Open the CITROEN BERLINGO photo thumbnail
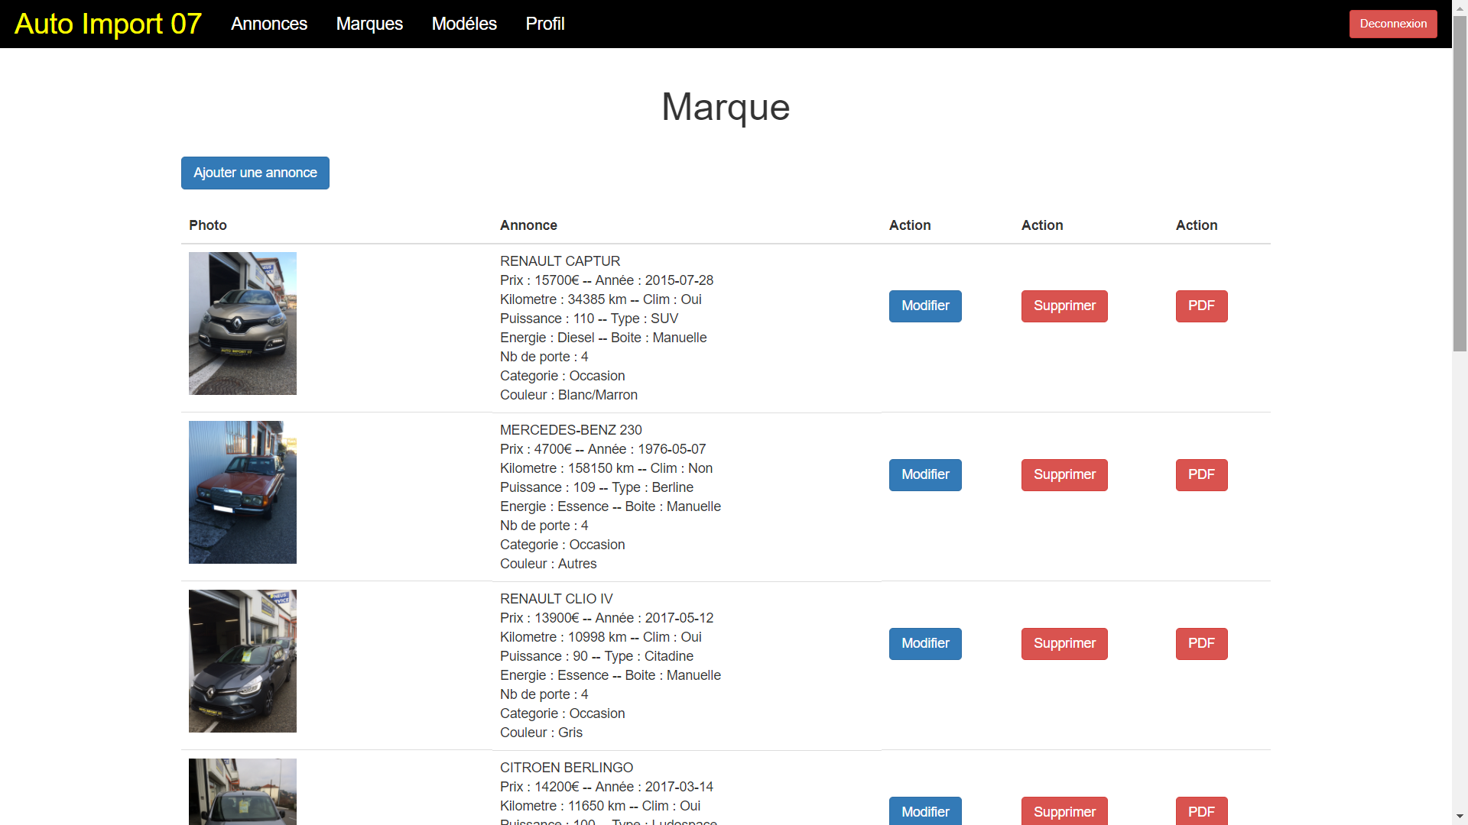 click(x=242, y=791)
